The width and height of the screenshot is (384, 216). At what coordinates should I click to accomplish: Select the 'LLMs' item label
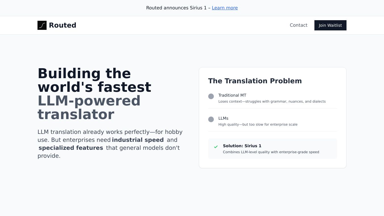[x=223, y=118]
